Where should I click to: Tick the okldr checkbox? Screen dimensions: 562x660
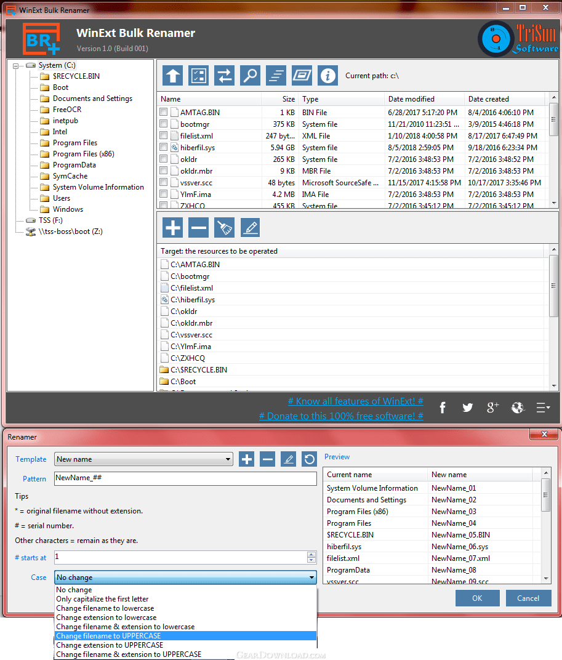coord(164,159)
